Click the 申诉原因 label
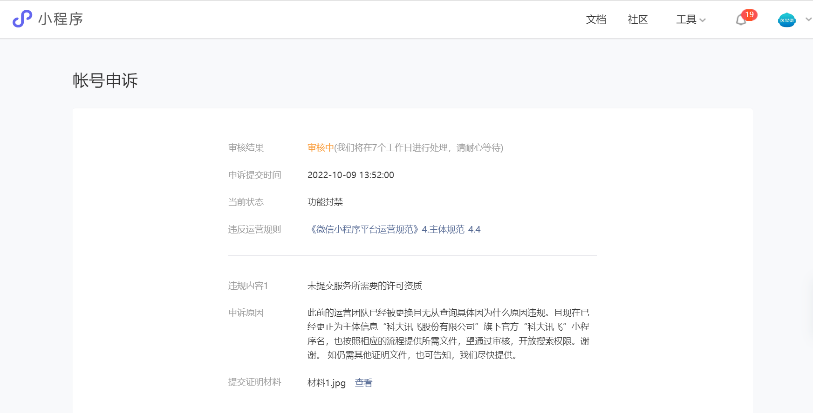 click(x=246, y=313)
